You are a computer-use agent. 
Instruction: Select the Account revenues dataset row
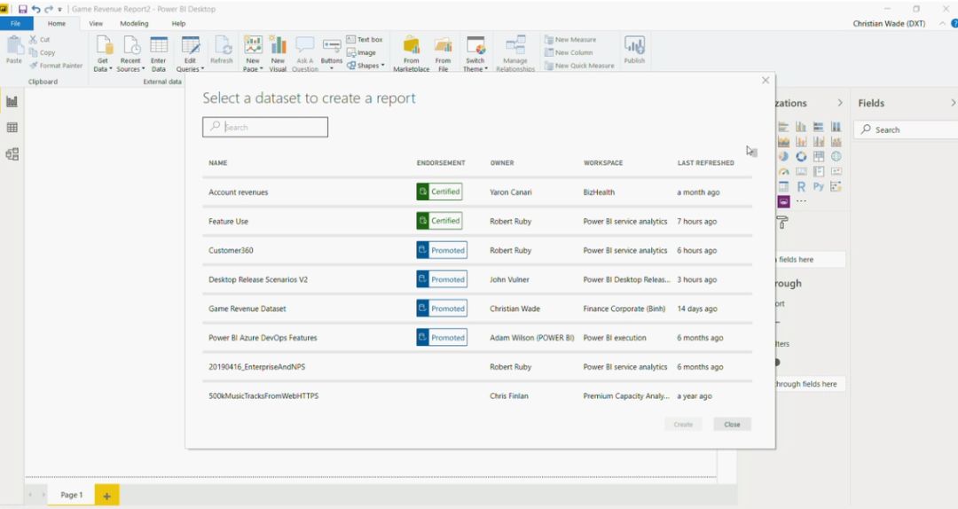477,192
